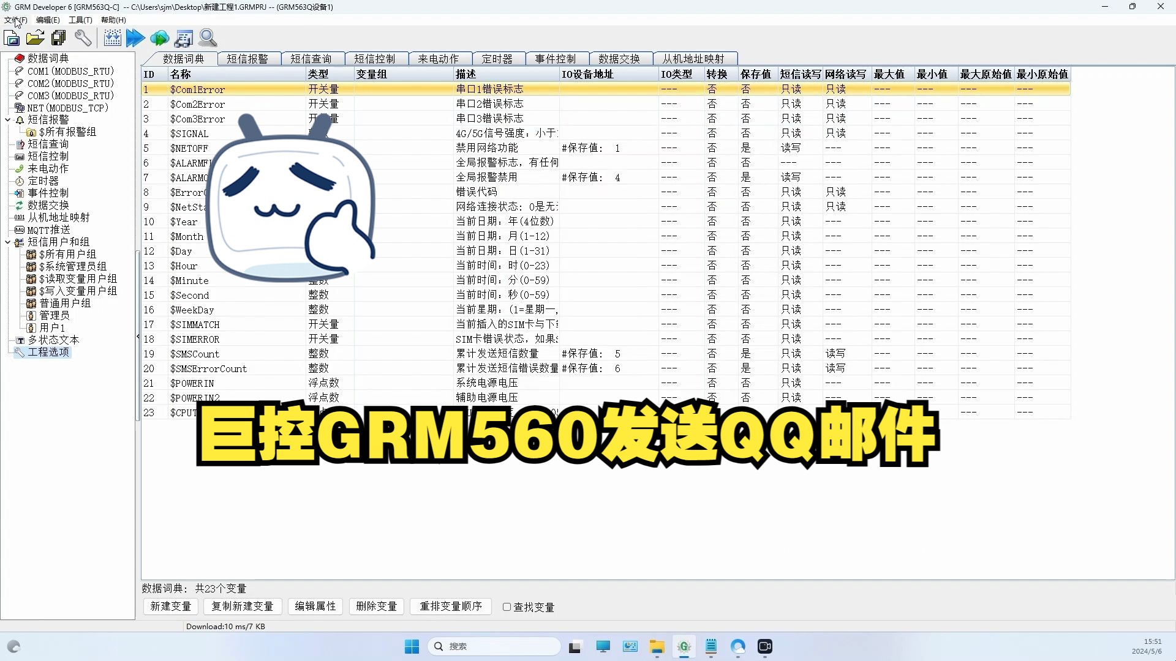1176x661 pixels.
Task: Click the compile grid toolbar icon
Action: click(x=112, y=38)
